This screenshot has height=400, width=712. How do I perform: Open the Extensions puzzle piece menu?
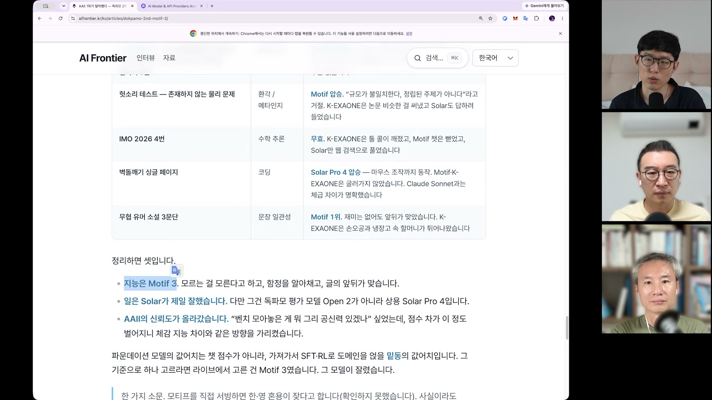coord(536,18)
